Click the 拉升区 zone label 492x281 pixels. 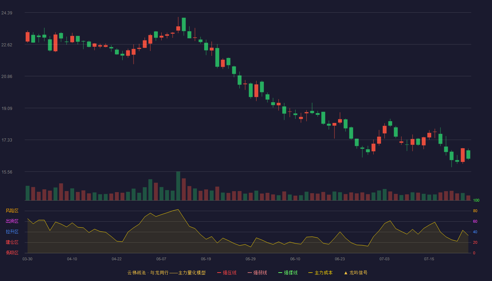pyautogui.click(x=12, y=232)
